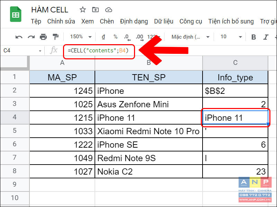Check cloud save status icon
The image size is (277, 207).
[x=109, y=10]
